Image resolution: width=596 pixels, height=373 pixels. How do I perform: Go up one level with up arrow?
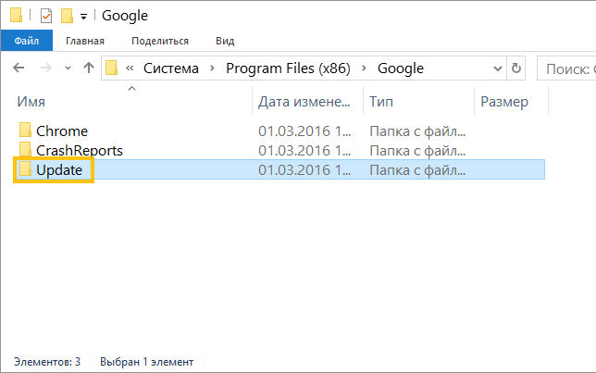click(89, 68)
